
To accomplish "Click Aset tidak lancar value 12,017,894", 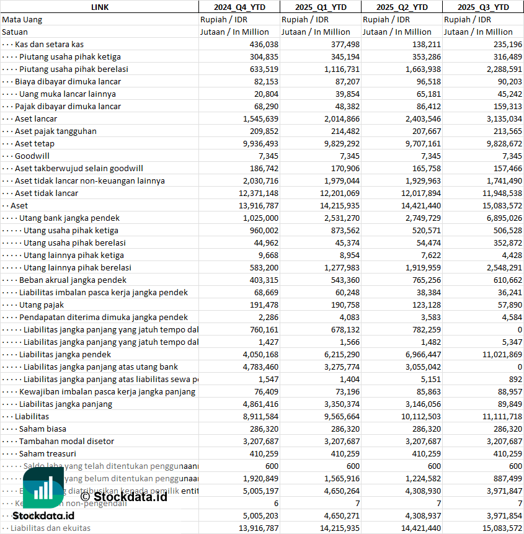I will click(x=421, y=194).
